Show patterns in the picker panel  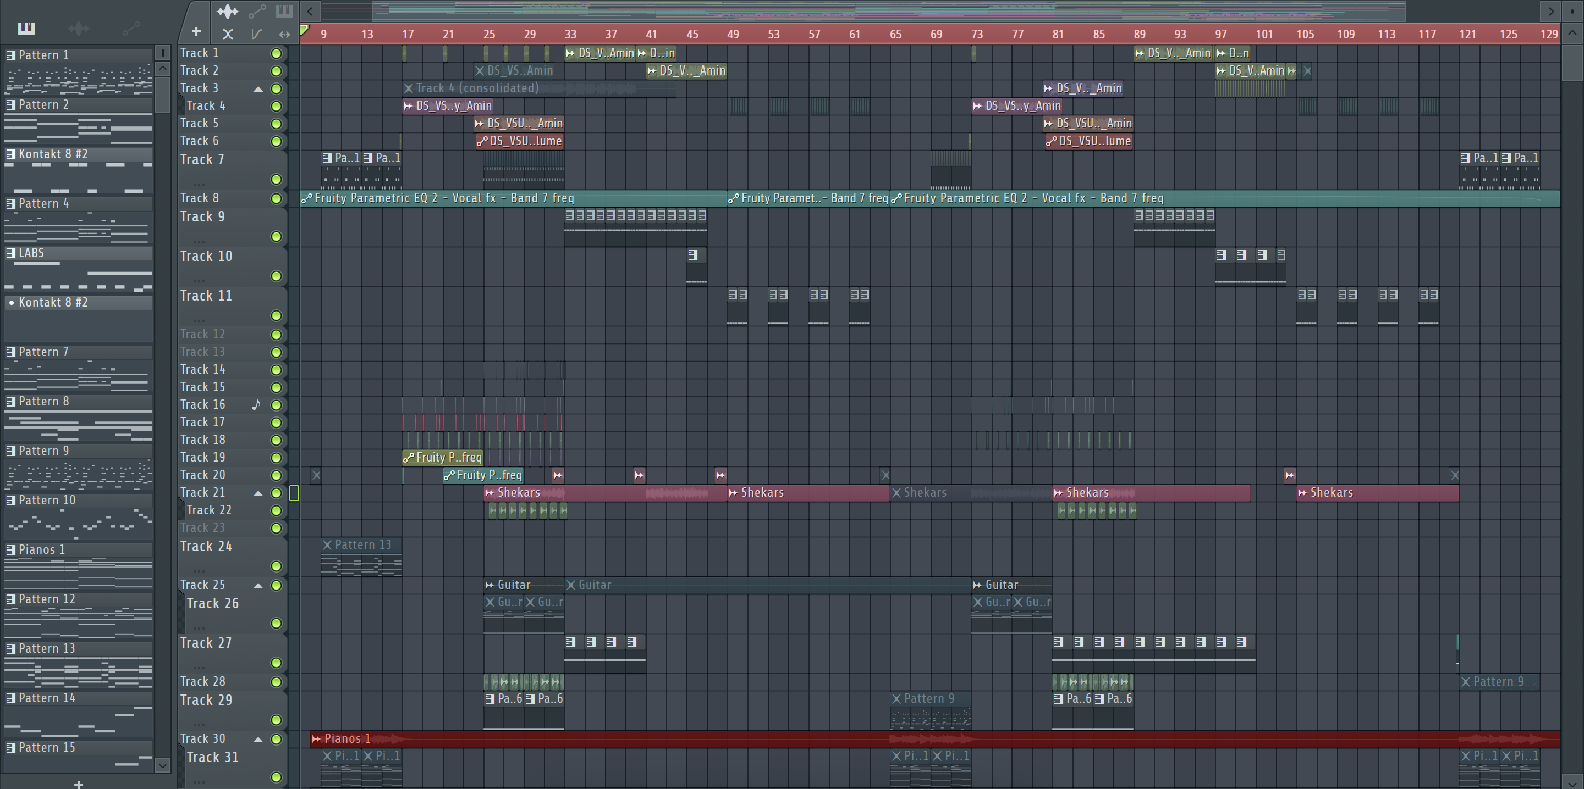[x=26, y=28]
